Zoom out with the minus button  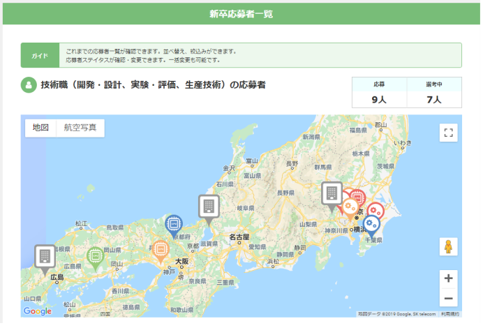point(449,298)
